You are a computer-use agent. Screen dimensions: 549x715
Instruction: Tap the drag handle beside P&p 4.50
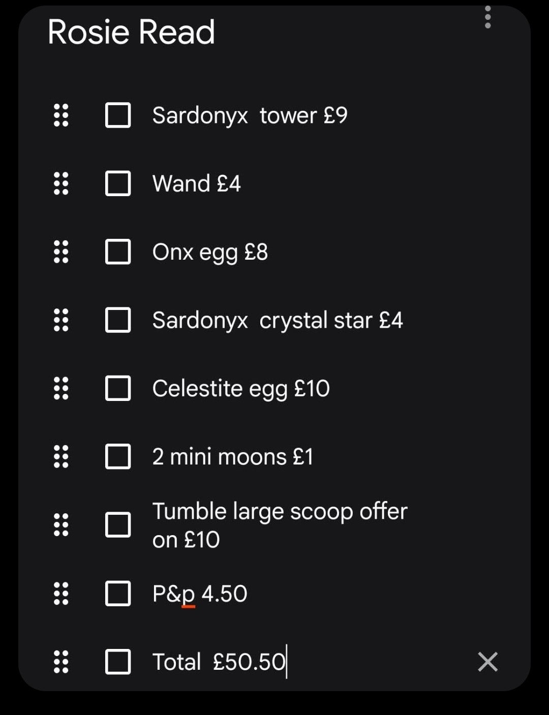coord(61,593)
